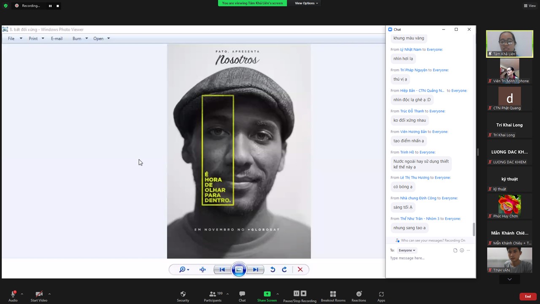
Task: Stop the recording from the top bar
Action: click(x=58, y=6)
